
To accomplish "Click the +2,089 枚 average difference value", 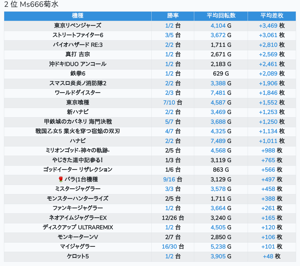I will (272, 73).
